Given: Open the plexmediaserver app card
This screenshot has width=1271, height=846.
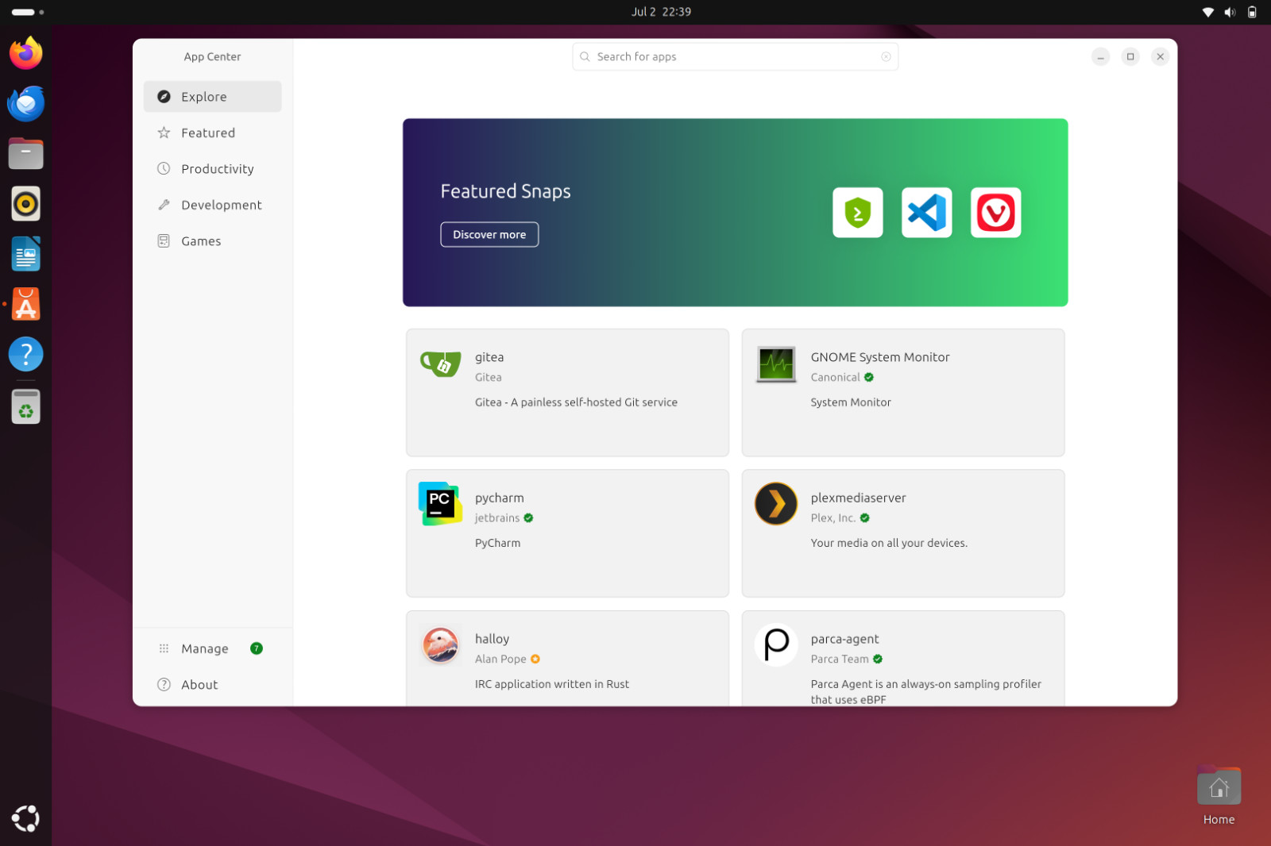Looking at the screenshot, I should click(x=903, y=533).
